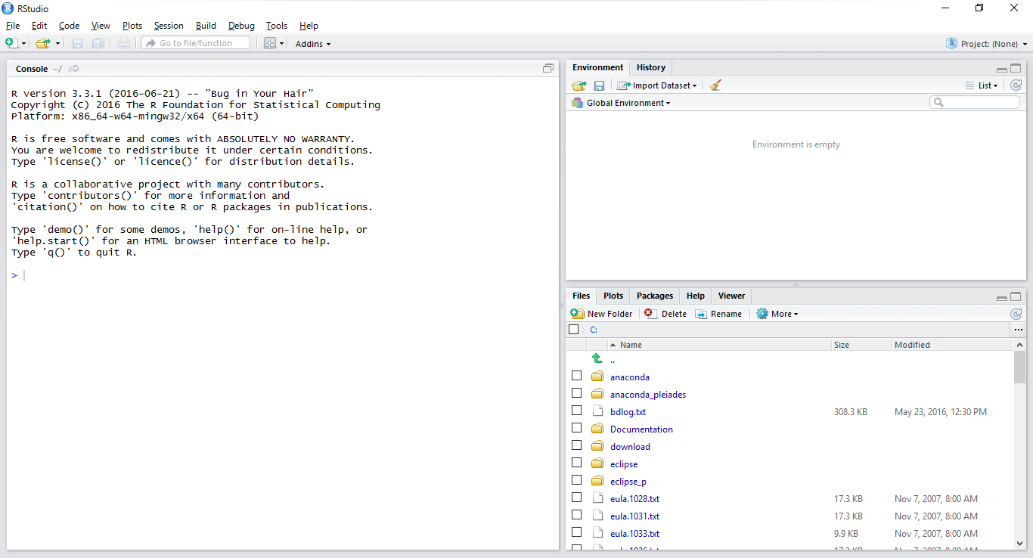Image resolution: width=1033 pixels, height=558 pixels.
Task: Open the List view dropdown
Action: click(982, 85)
